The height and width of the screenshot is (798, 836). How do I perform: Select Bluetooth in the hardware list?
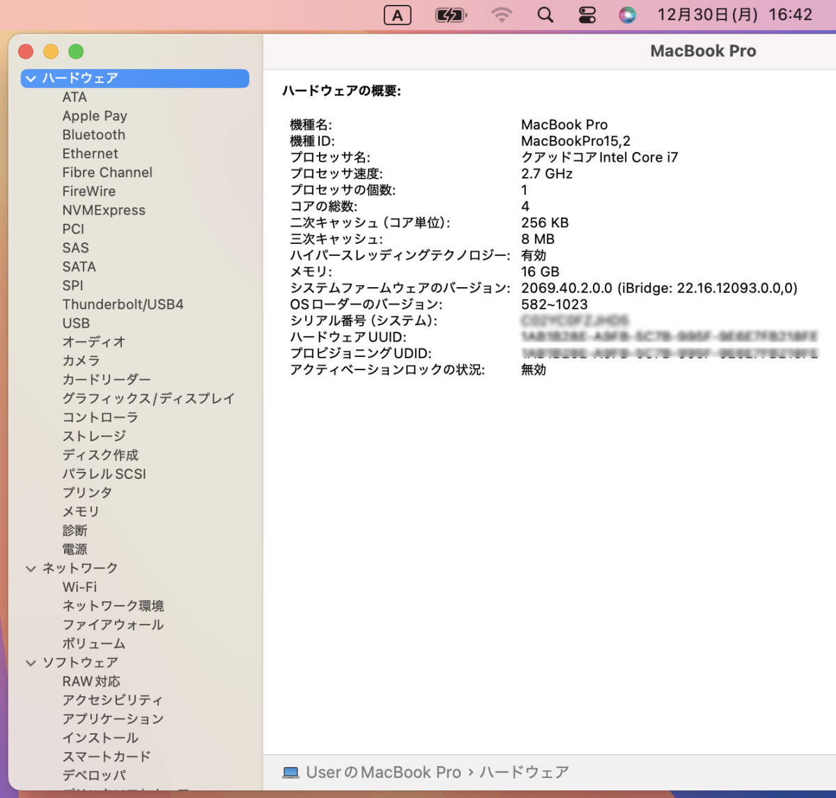94,135
